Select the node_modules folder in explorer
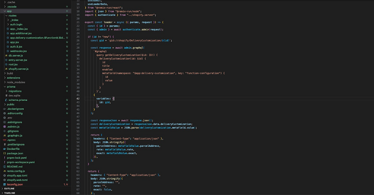Viewport: 374px width, 195px height. (x=35, y=82)
